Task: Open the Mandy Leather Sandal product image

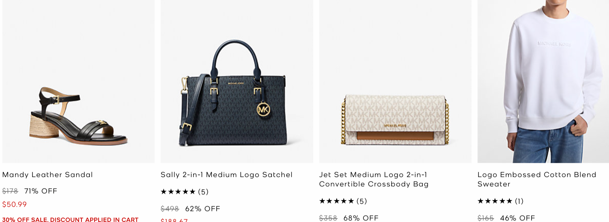Action: point(78,81)
